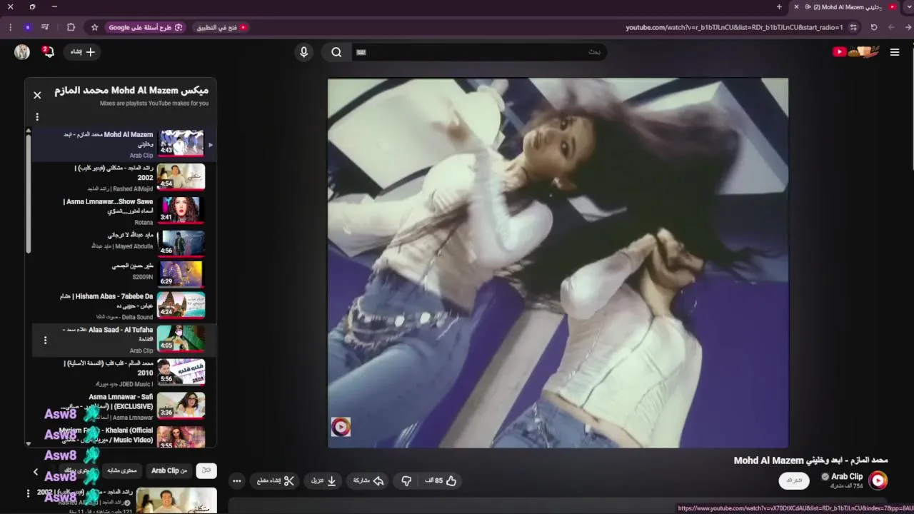Viewport: 914px width, 514px height.
Task: Open the mix playlist options menu
Action: 37,116
